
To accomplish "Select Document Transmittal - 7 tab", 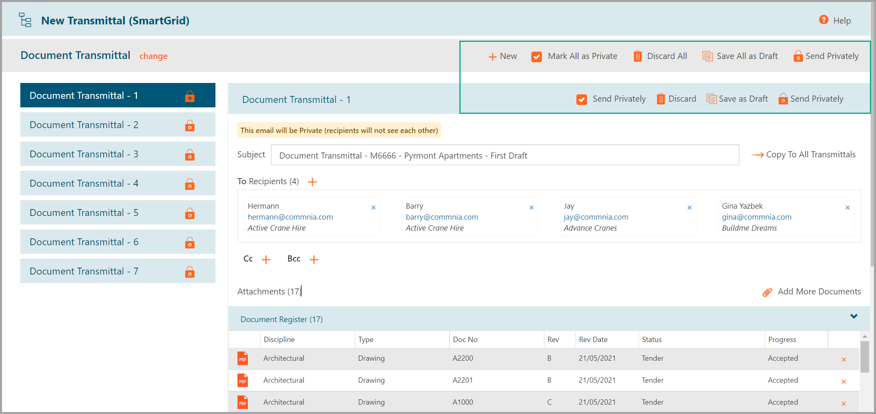I will 118,271.
